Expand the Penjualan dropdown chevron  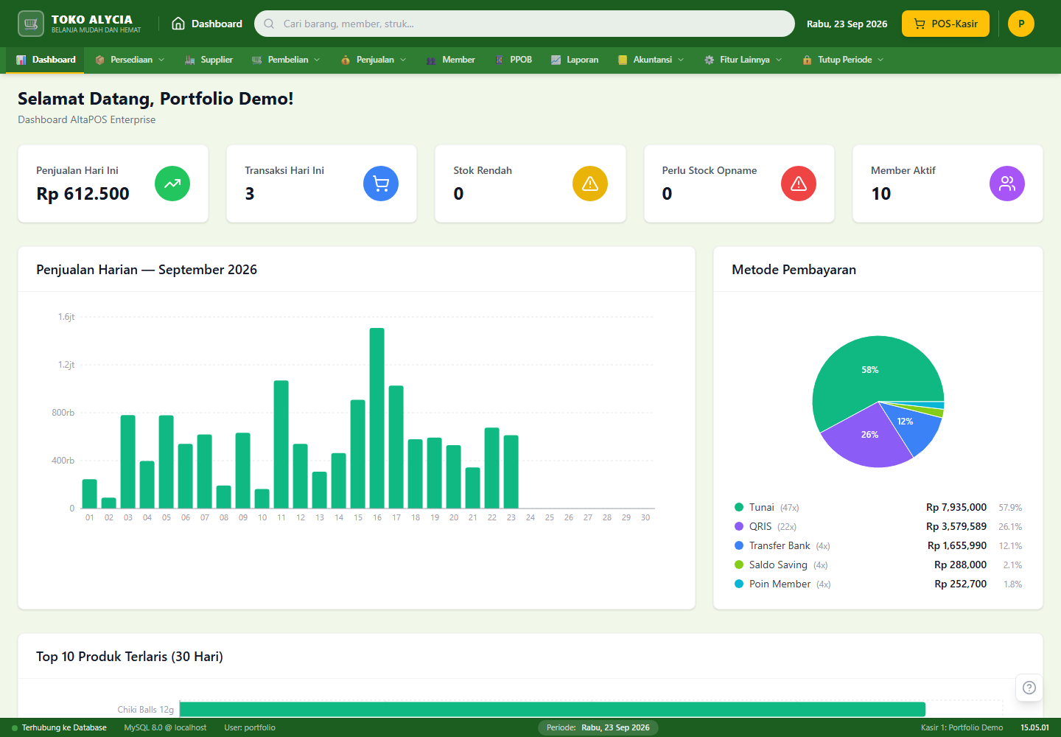(x=403, y=60)
